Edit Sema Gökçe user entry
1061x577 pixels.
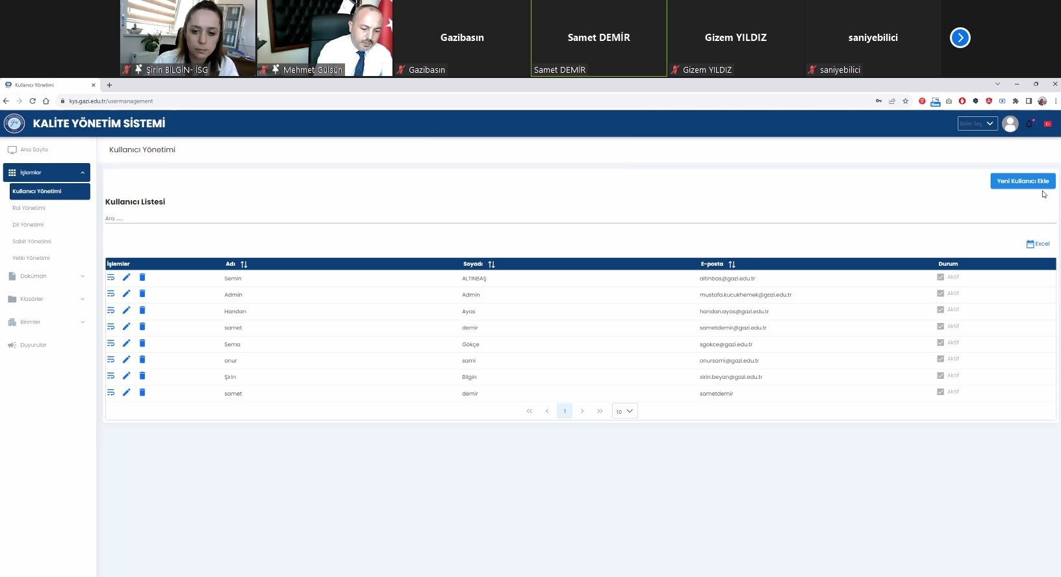tap(126, 343)
